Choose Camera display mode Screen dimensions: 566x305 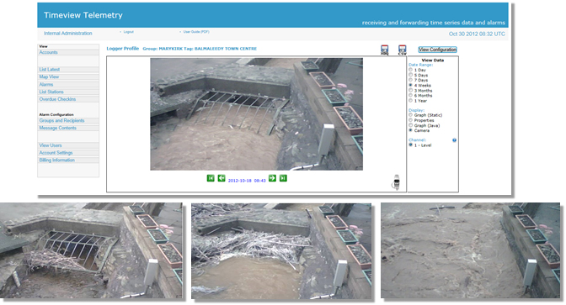tap(410, 130)
